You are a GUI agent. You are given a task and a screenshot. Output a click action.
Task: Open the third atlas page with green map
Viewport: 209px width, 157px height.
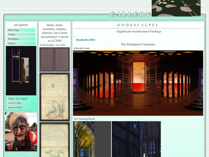click(x=55, y=140)
